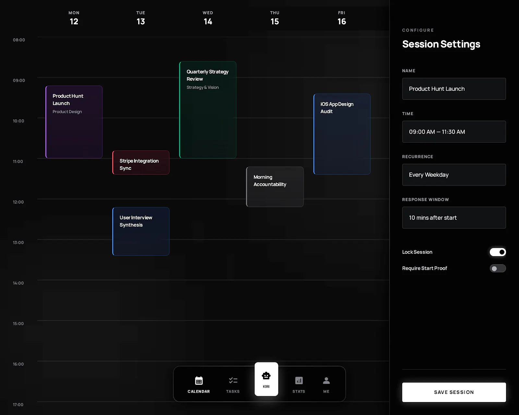519x415 pixels.
Task: Select Tuesday 13 column header
Action: pos(141,18)
